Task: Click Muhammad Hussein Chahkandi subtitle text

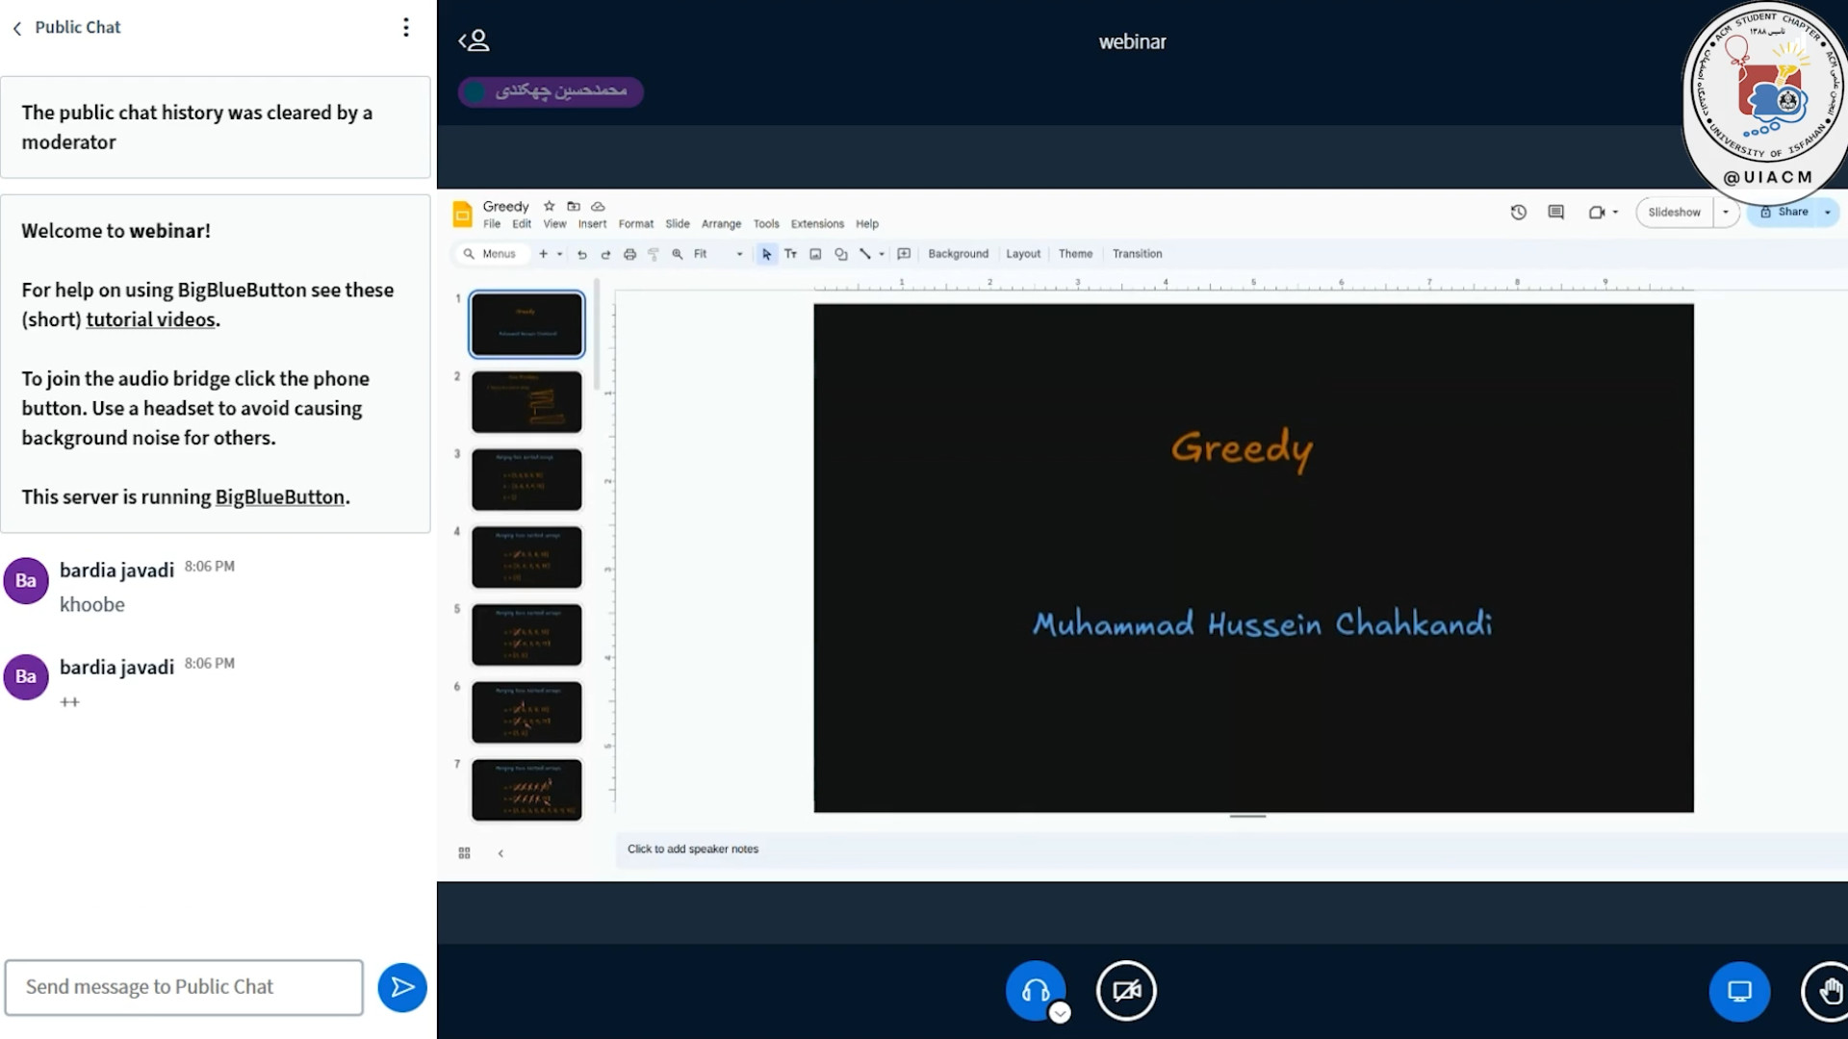Action: [1262, 624]
